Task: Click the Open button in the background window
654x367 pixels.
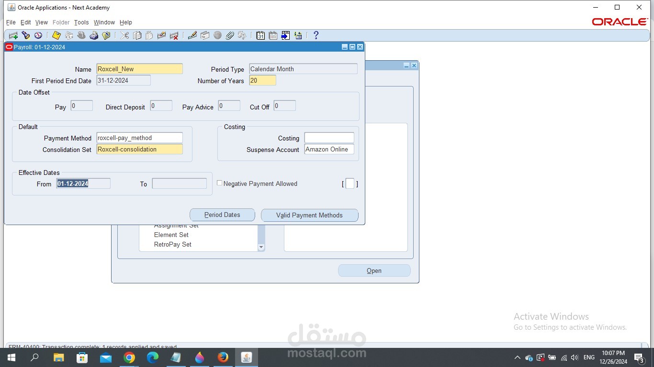Action: point(374,270)
